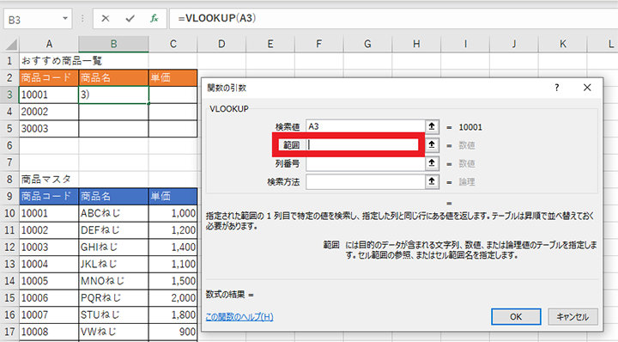The height and width of the screenshot is (342, 618).
Task: Select cell containing STUねじ
Action: point(113,315)
